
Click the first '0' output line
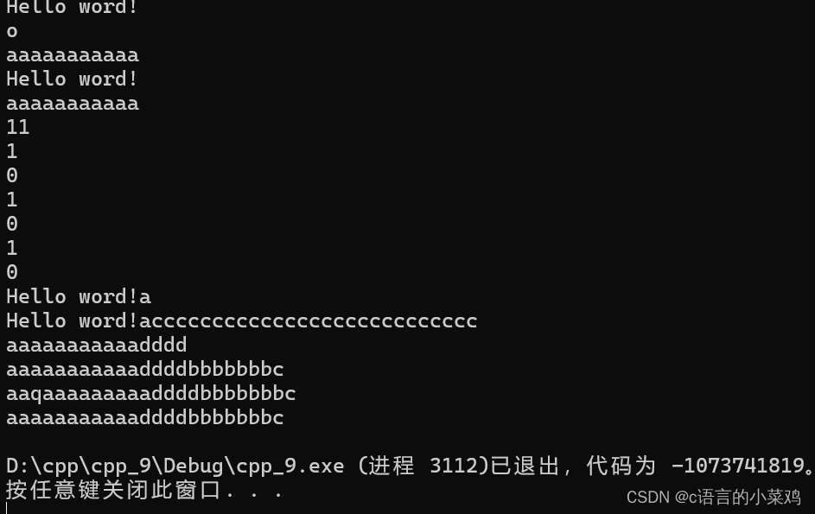click(12, 175)
